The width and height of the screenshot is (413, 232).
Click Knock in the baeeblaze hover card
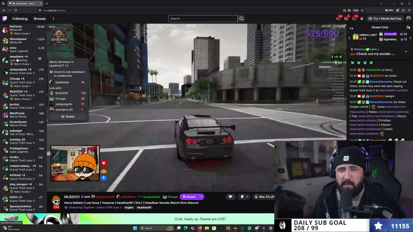coord(68,117)
